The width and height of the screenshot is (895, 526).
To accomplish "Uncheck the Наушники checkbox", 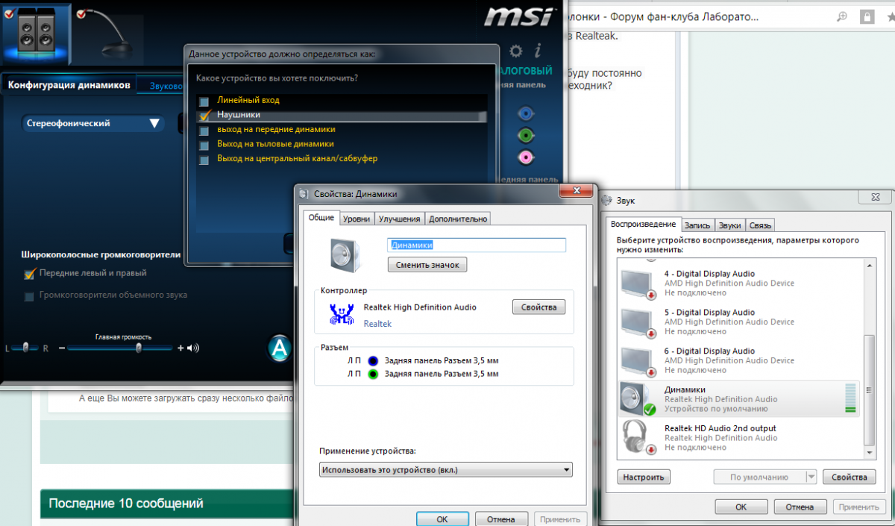I will [204, 116].
